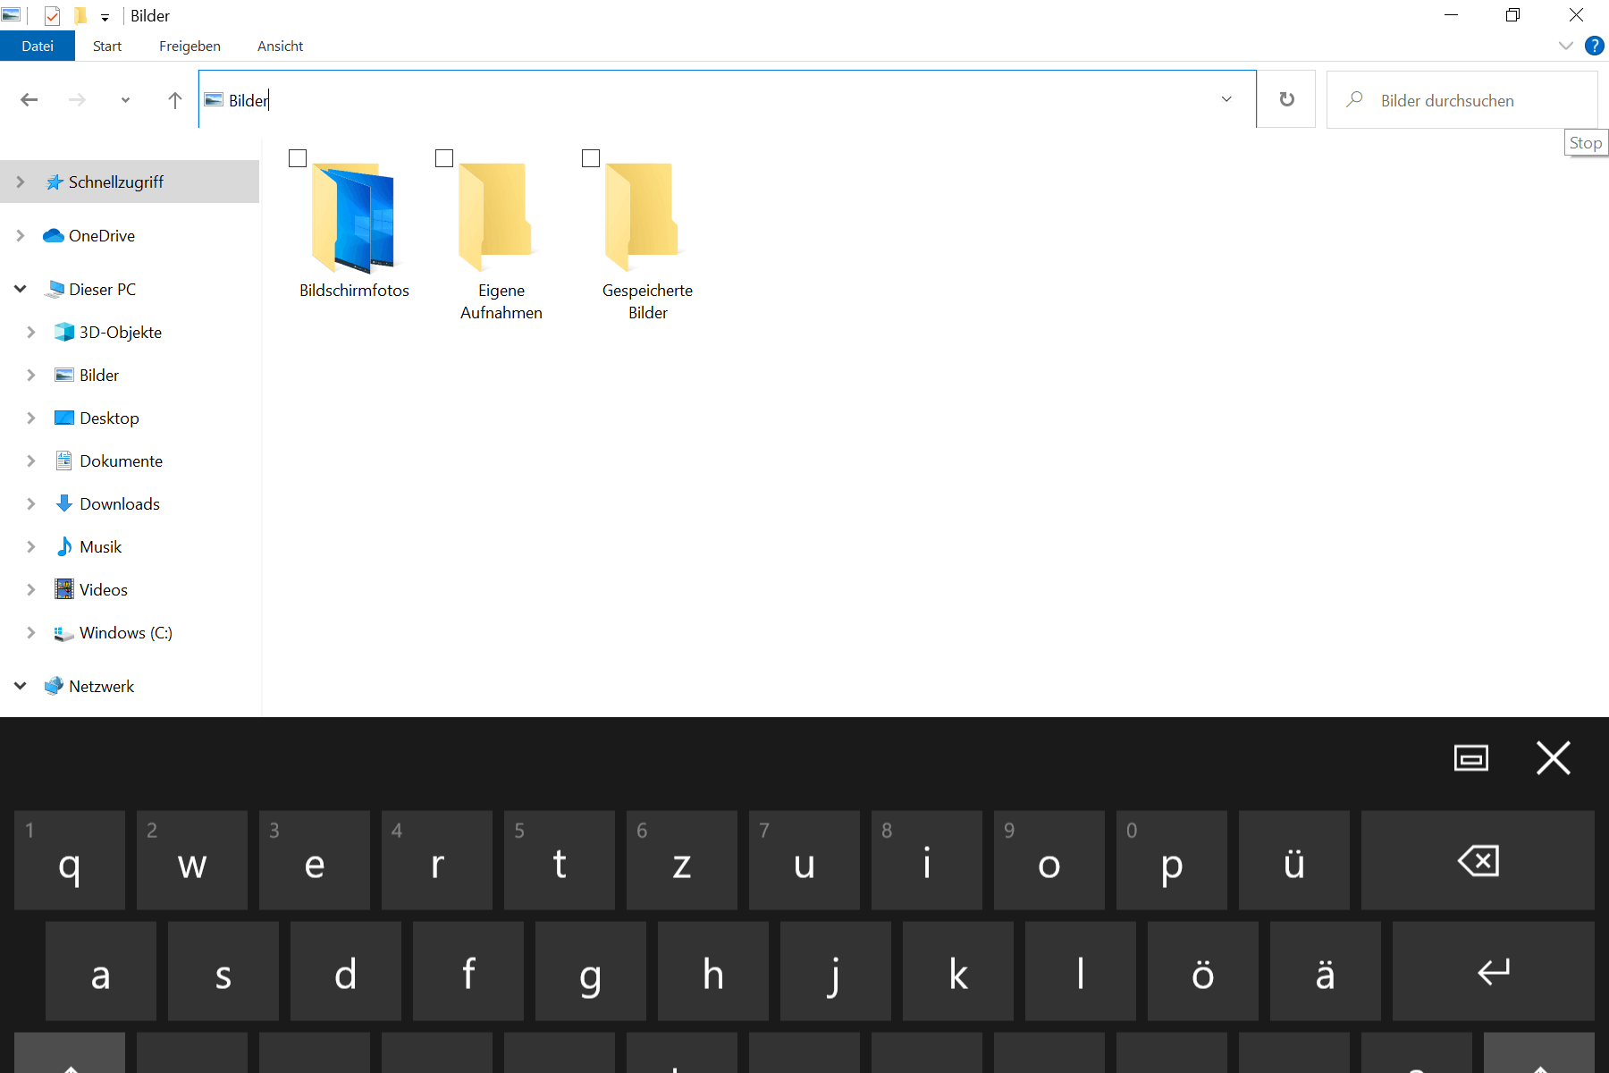Click the Eigenschaften icon in quick access toolbar

(x=51, y=15)
